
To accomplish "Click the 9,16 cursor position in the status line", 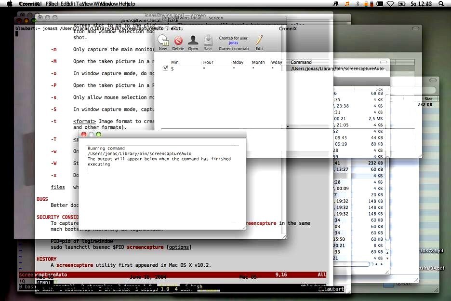I will [x=281, y=274].
